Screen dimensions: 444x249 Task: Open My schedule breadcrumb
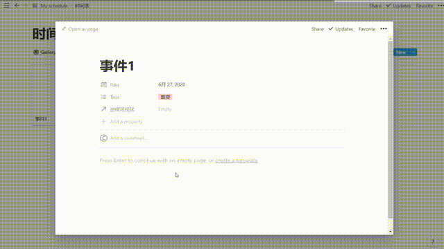click(x=54, y=6)
